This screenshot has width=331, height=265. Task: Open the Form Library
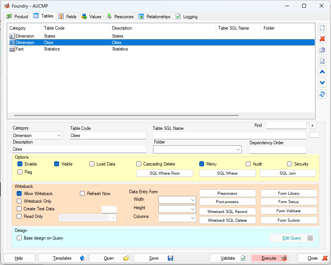(x=289, y=193)
